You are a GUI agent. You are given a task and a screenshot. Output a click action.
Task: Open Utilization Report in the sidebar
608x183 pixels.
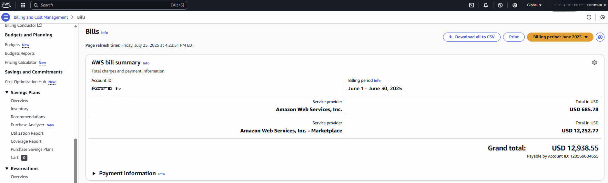(27, 133)
